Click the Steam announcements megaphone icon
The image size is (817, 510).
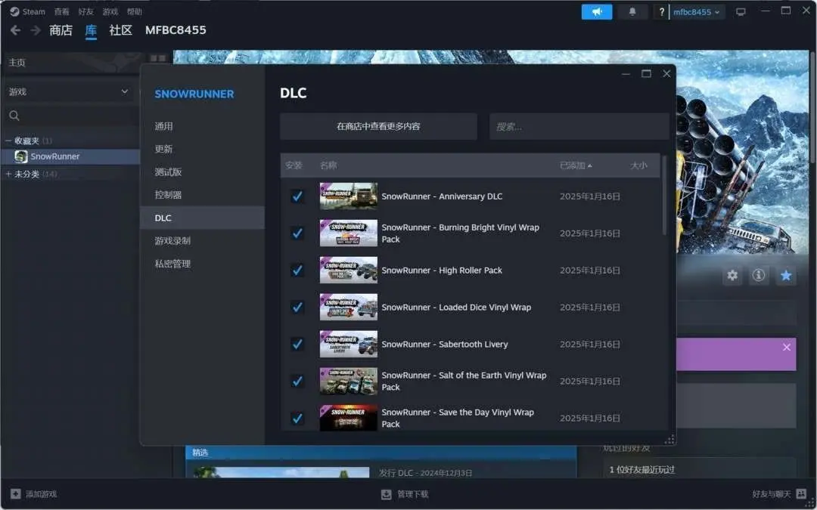(x=597, y=11)
